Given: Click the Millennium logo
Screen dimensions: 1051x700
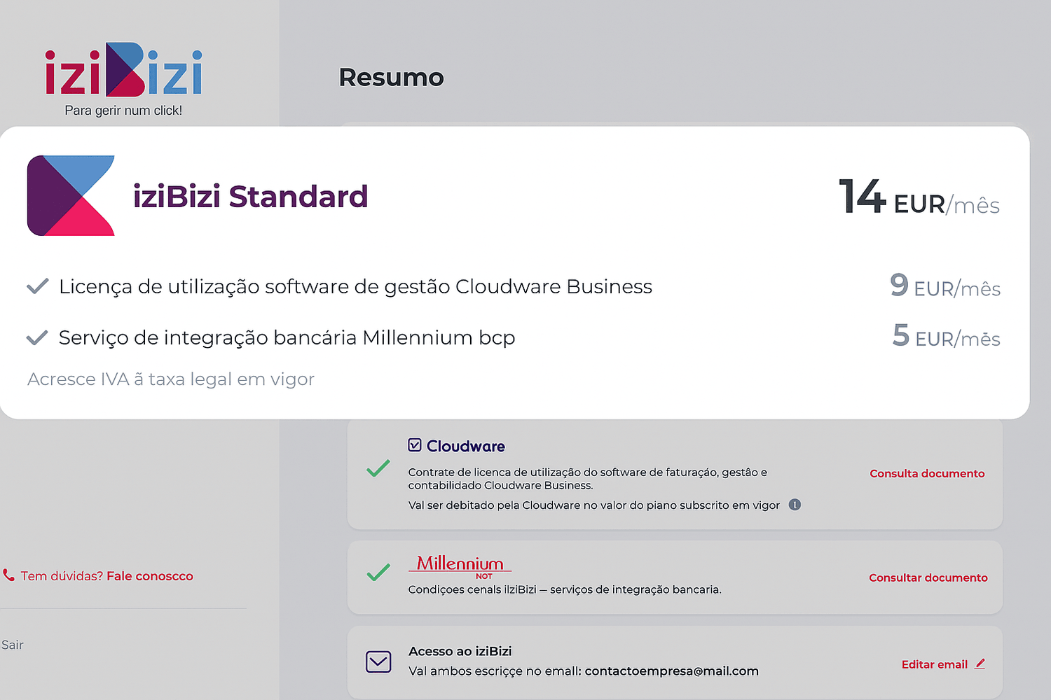Looking at the screenshot, I should click(460, 566).
